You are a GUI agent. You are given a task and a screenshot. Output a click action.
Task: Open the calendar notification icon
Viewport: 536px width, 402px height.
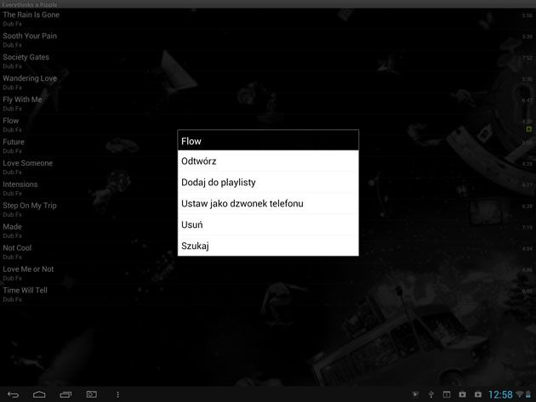pos(447,394)
